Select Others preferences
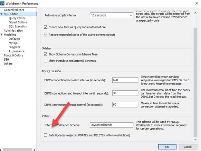The width and height of the screenshot is (201, 151). click(x=8, y=64)
